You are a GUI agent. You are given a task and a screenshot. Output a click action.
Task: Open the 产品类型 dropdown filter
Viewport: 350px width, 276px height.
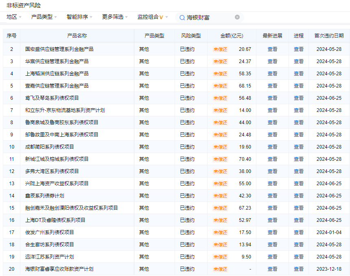click(x=44, y=17)
